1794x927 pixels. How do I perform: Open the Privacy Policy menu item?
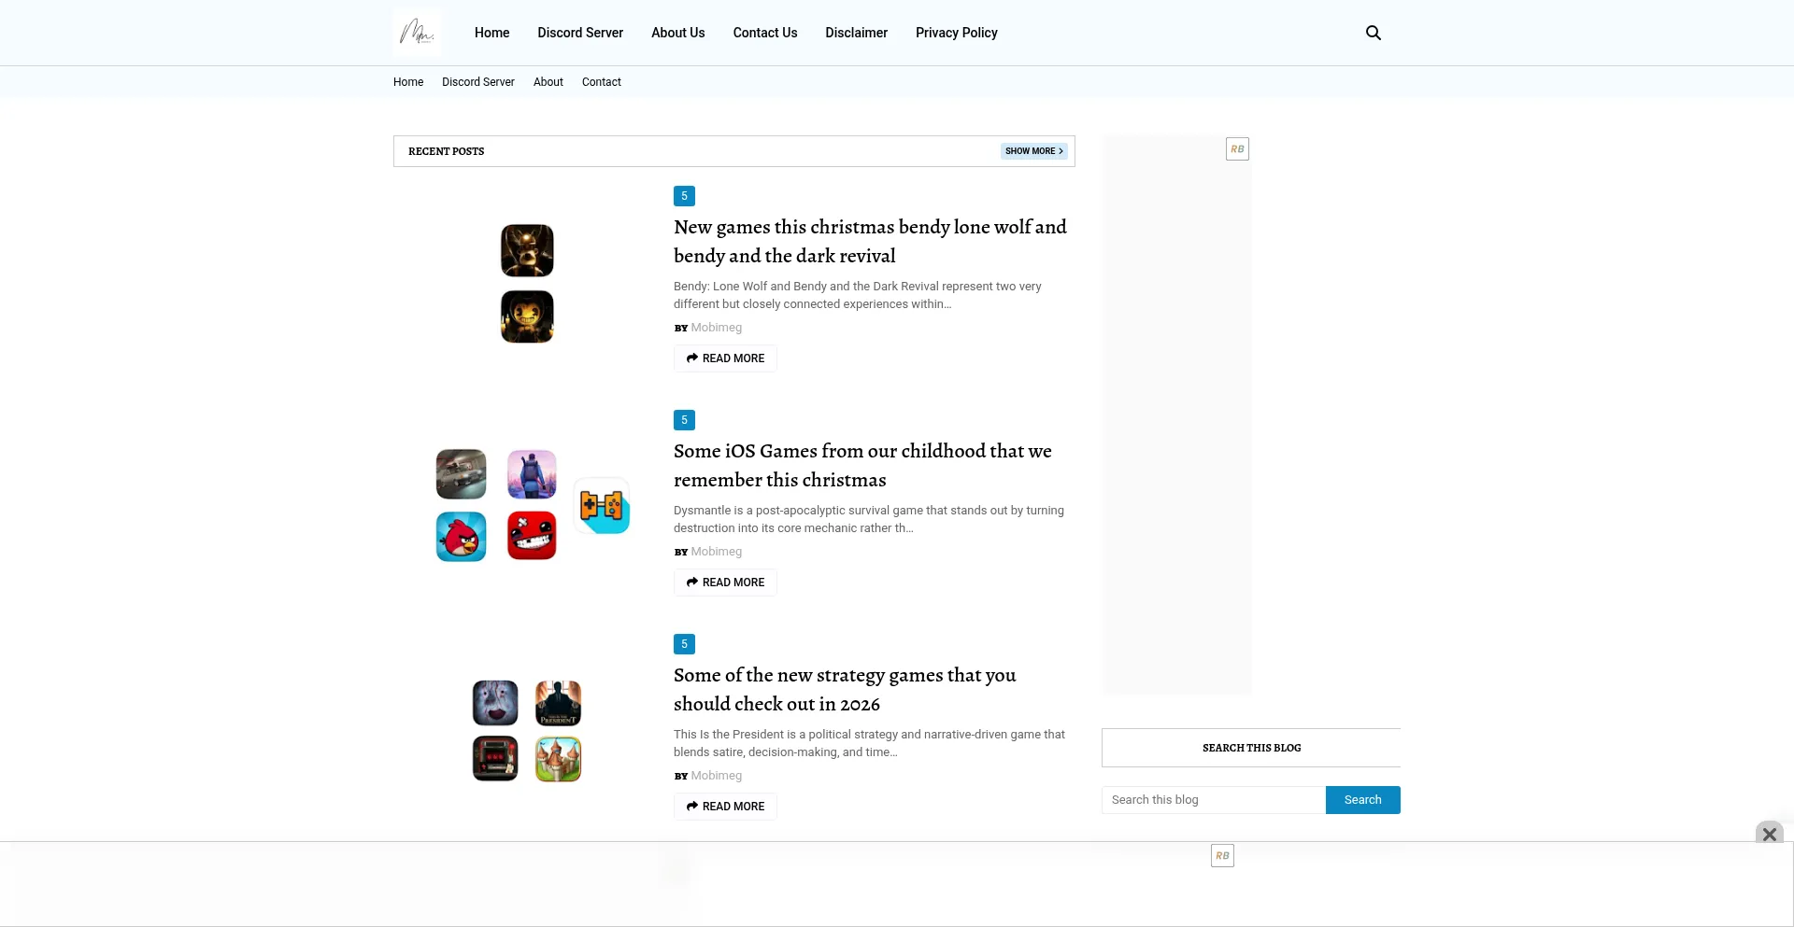956,33
